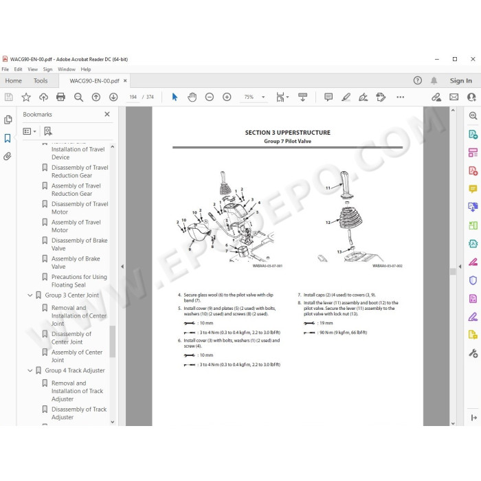Open the Sign menu
The height and width of the screenshot is (481, 481).
[47, 69]
